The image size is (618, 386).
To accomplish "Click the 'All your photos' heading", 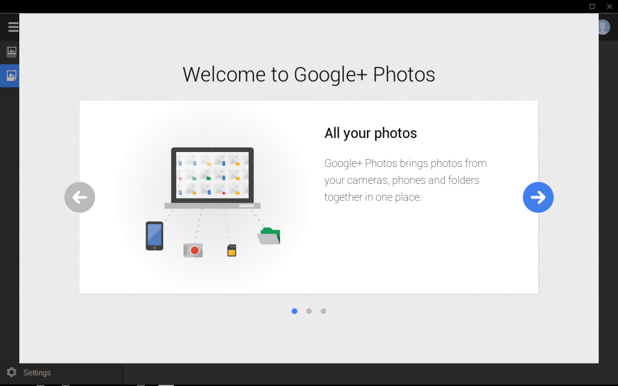I will click(x=371, y=133).
